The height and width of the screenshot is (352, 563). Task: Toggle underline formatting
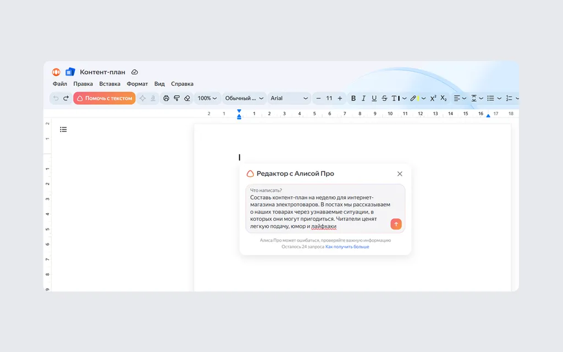point(374,98)
